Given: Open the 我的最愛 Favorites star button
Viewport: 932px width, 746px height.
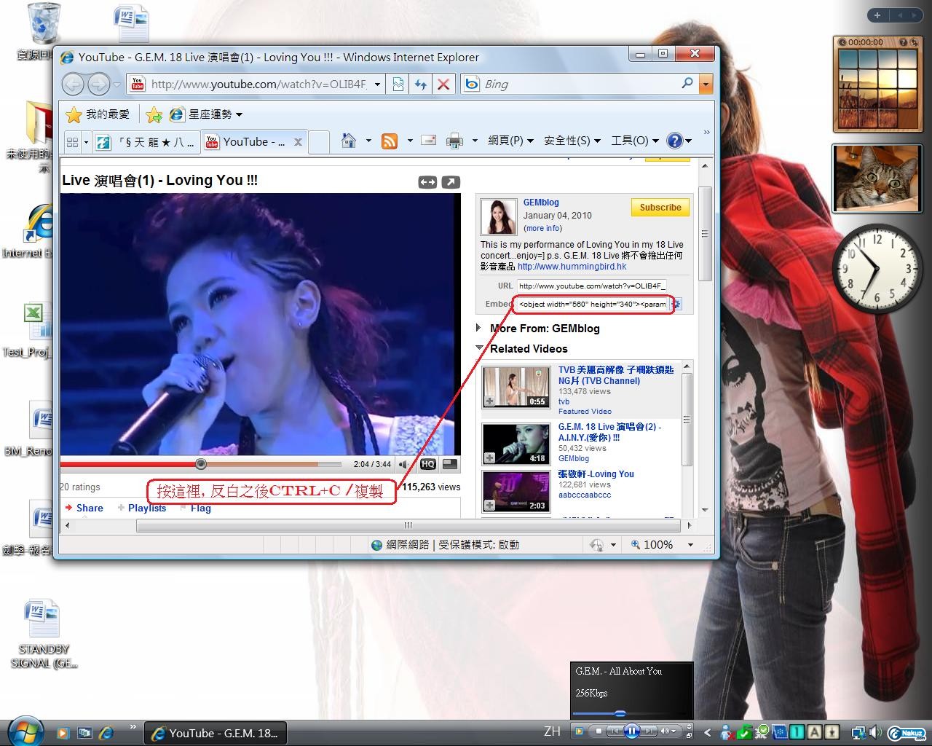Looking at the screenshot, I should (x=98, y=114).
